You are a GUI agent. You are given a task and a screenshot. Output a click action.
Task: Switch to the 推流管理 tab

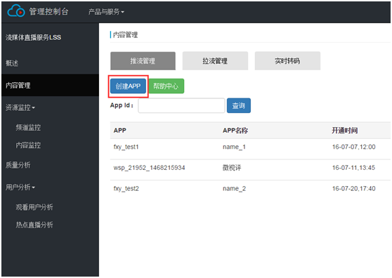pyautogui.click(x=143, y=61)
